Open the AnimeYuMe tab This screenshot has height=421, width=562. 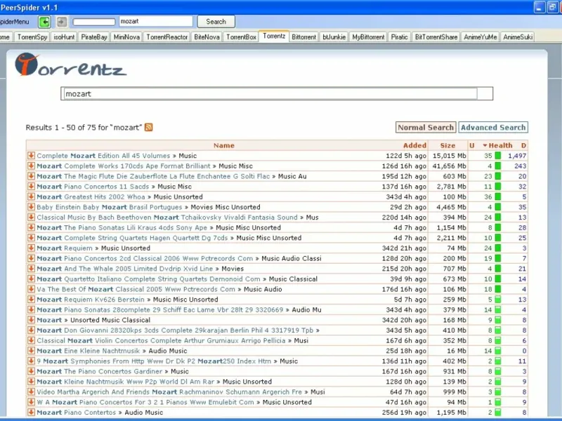(481, 37)
